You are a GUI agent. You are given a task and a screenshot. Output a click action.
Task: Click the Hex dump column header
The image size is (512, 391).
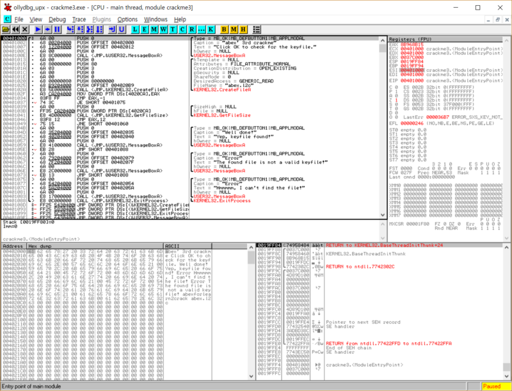[95, 246]
